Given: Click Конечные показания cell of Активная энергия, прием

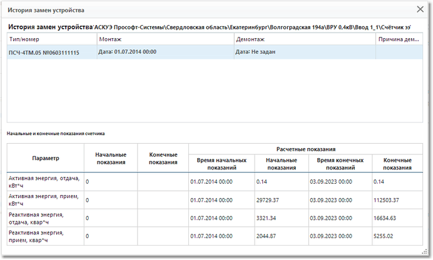Looking at the screenshot, I should pos(163,200).
